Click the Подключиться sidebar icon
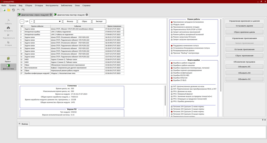 click(x=8, y=36)
